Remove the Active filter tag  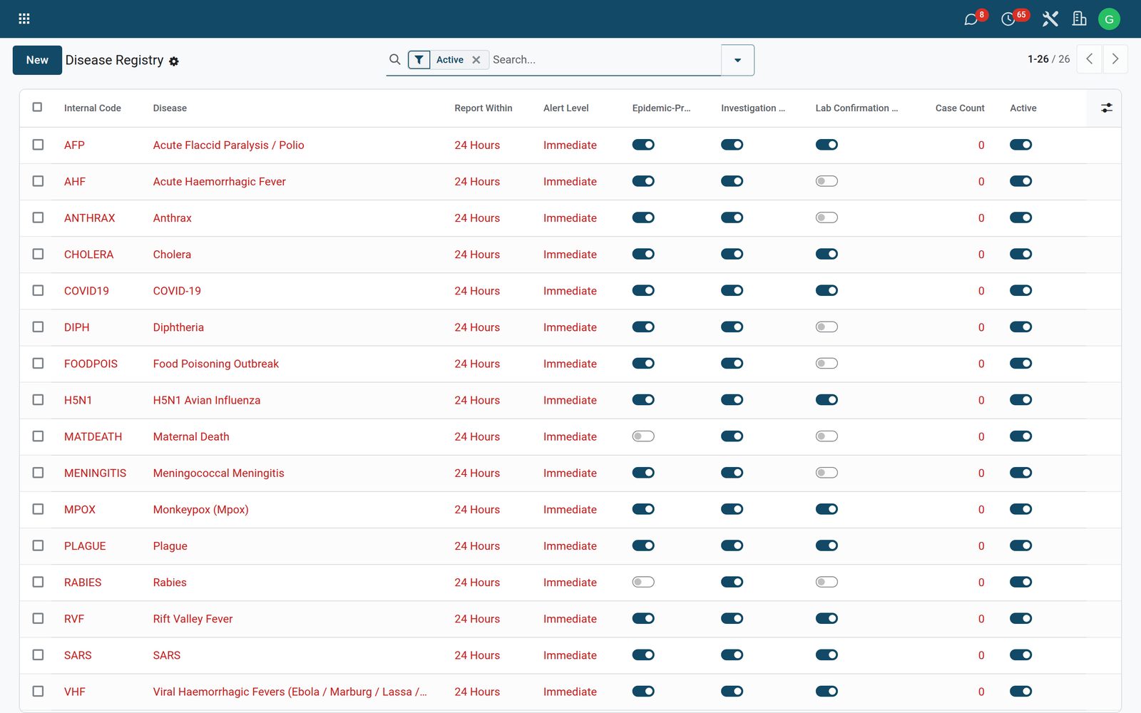476,60
